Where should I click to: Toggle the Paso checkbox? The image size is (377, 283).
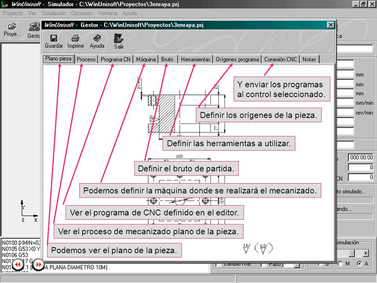[x=264, y=265]
